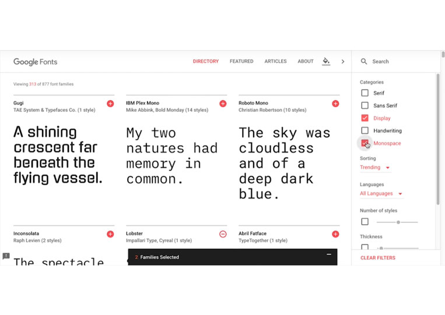Add IBM Plex Mono to selection
This screenshot has height=315, width=445.
point(223,104)
